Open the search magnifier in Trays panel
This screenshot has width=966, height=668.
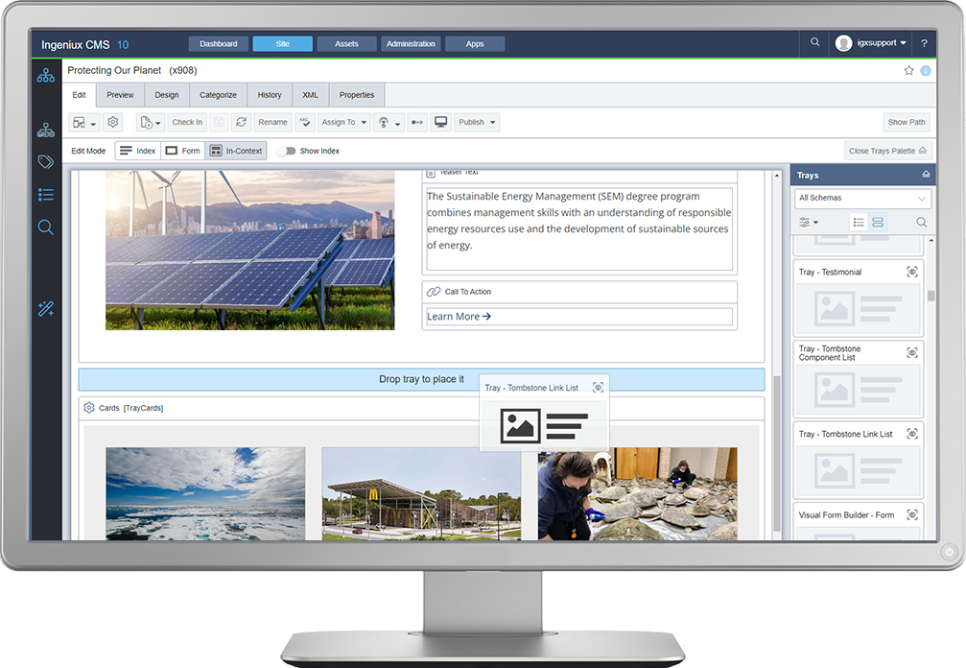coord(919,222)
